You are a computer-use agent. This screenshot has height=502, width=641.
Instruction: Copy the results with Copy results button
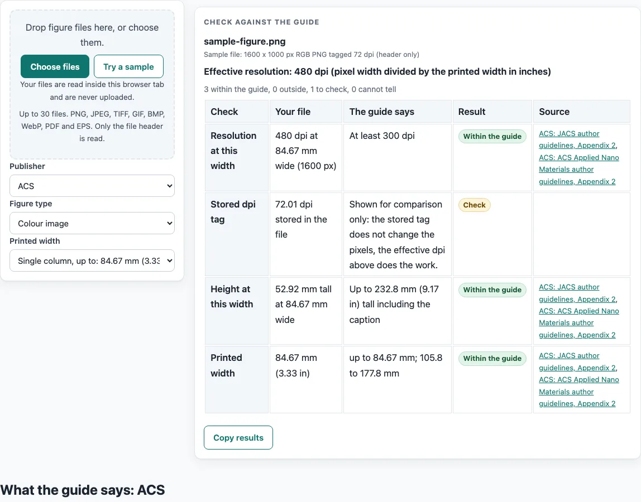[x=238, y=437]
